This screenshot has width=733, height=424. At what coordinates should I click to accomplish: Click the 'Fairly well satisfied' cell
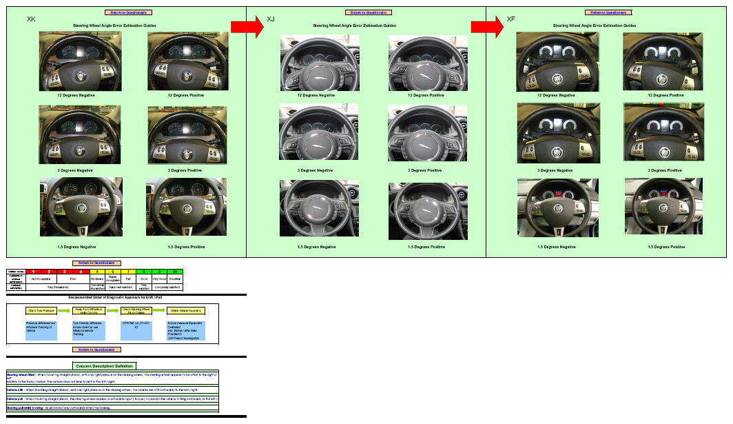[121, 287]
